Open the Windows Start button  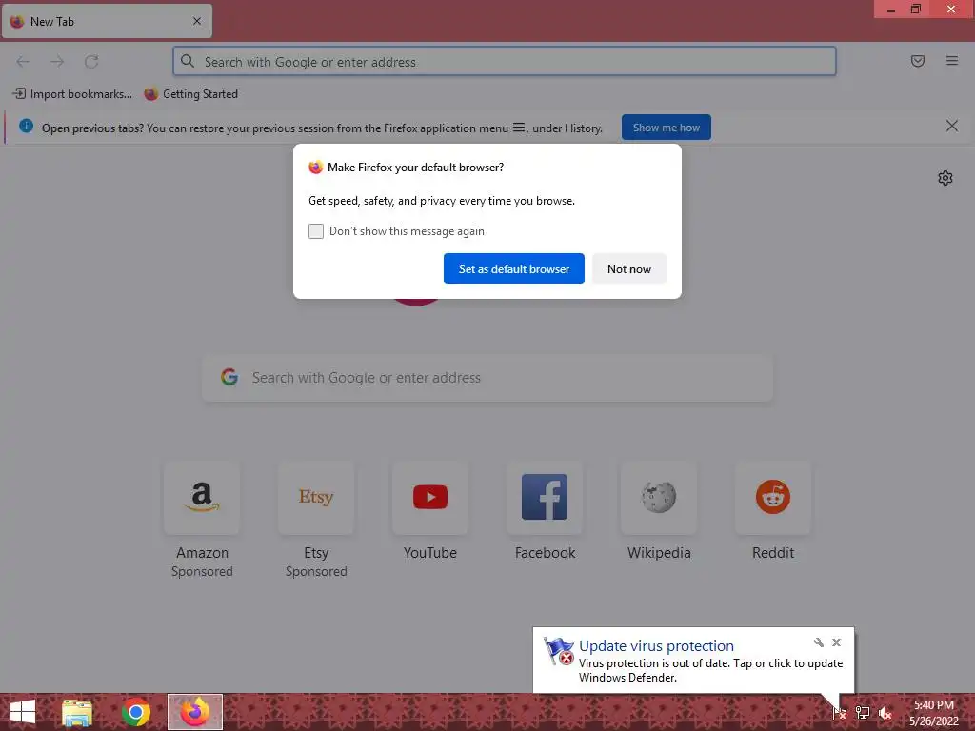[23, 712]
